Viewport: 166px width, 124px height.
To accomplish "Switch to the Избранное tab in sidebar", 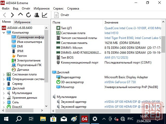I will pos(23,22).
